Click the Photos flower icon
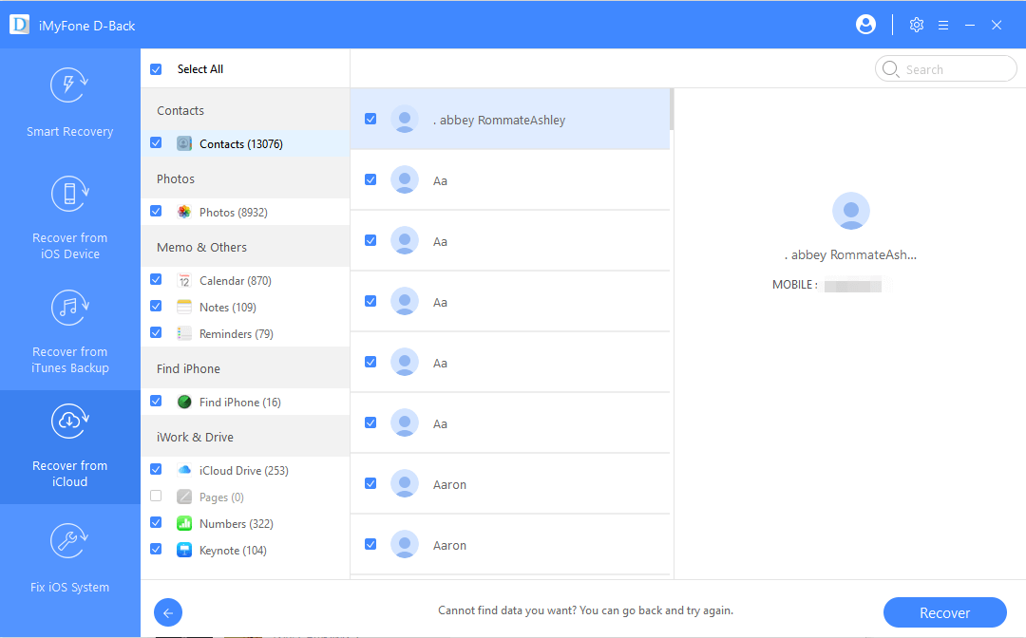This screenshot has height=638, width=1026. pyautogui.click(x=184, y=212)
